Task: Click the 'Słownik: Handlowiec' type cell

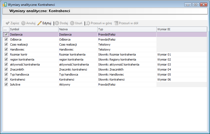Action: click(x=127, y=75)
